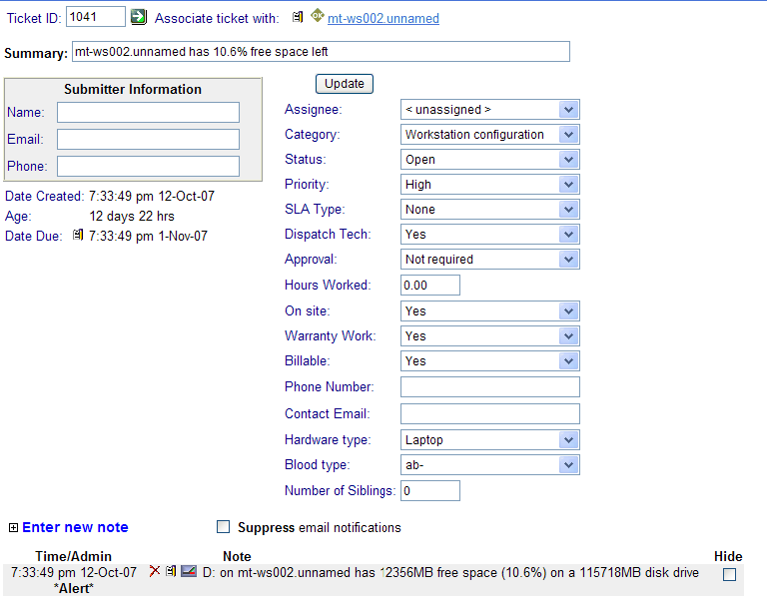Focus the Hours Worked input field
Screen dimensions: 767x611
tap(429, 286)
